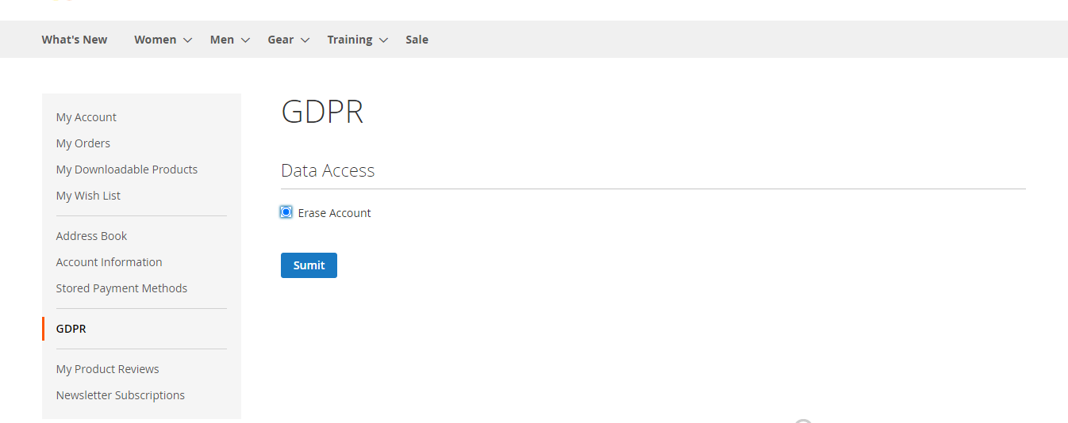Open Newsletter Subscriptions
This screenshot has height=423, width=1068.
[120, 395]
